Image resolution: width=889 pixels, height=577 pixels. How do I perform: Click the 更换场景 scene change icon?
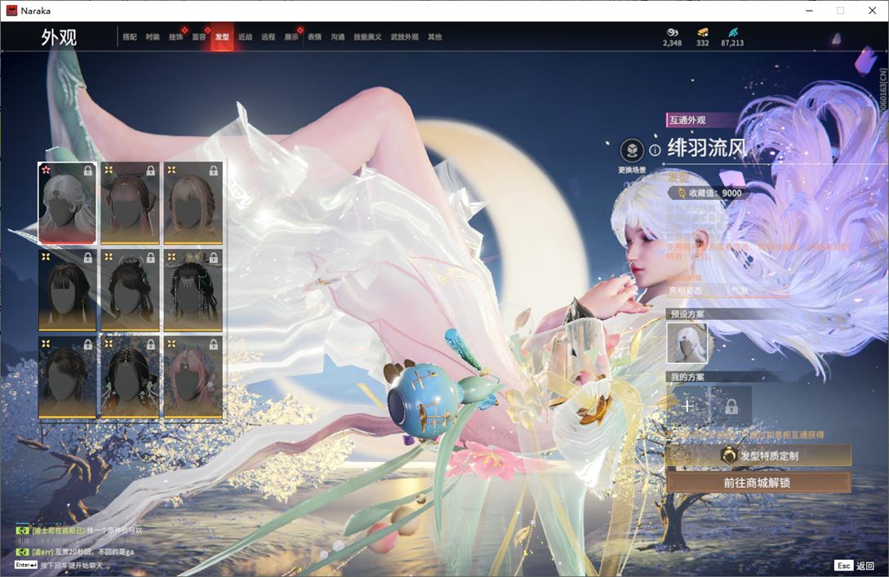point(632,150)
